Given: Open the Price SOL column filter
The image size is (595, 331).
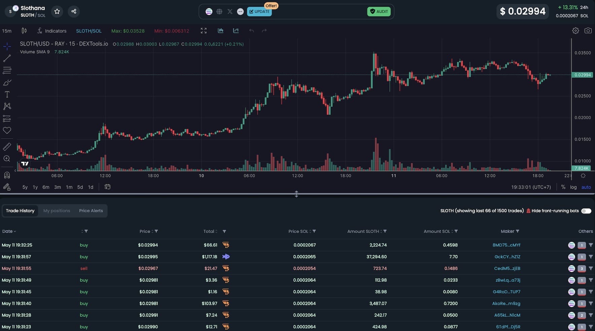Looking at the screenshot, I should point(314,231).
